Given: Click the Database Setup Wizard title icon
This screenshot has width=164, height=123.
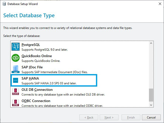Looking at the screenshot, I should point(4,4).
